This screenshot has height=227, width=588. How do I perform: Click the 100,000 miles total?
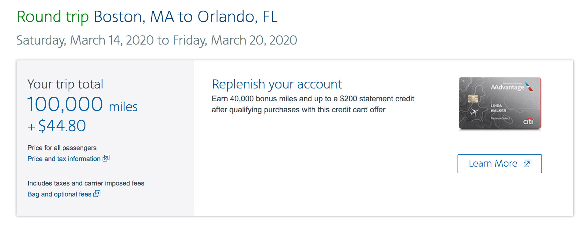click(x=82, y=104)
